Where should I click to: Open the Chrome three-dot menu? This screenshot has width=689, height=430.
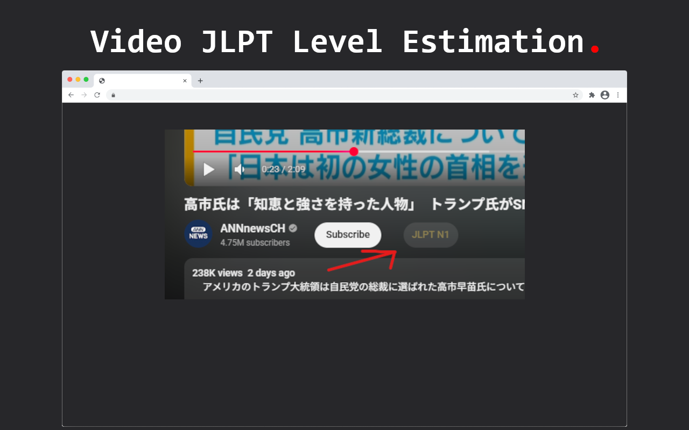(617, 95)
